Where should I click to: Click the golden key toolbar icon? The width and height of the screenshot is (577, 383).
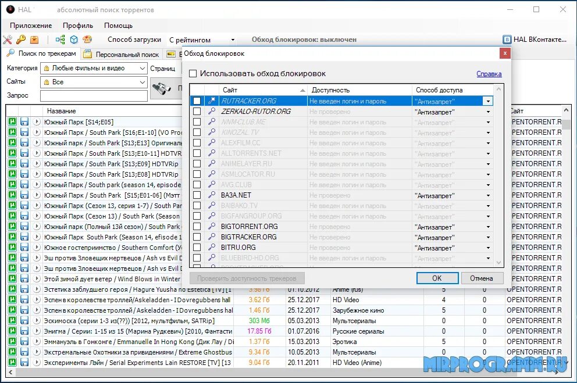coord(21,40)
